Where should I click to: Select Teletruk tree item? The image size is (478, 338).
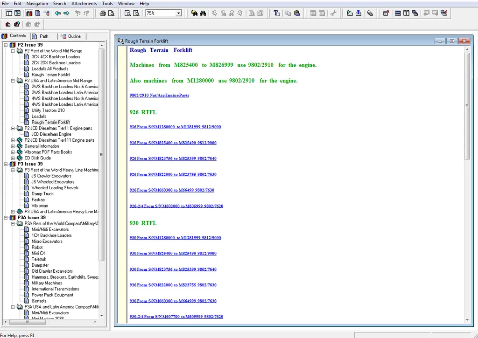[x=39, y=259]
